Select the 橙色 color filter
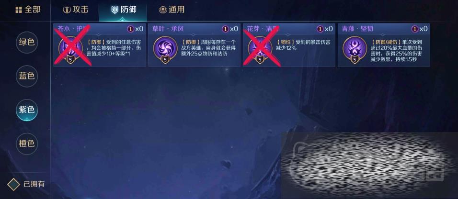 26,144
